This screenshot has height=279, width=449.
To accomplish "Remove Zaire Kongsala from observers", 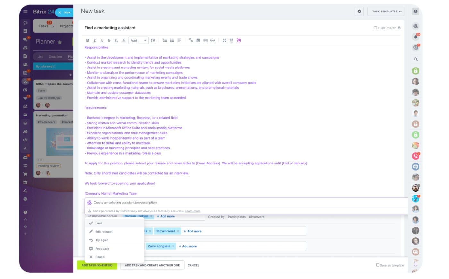I will point(173,246).
